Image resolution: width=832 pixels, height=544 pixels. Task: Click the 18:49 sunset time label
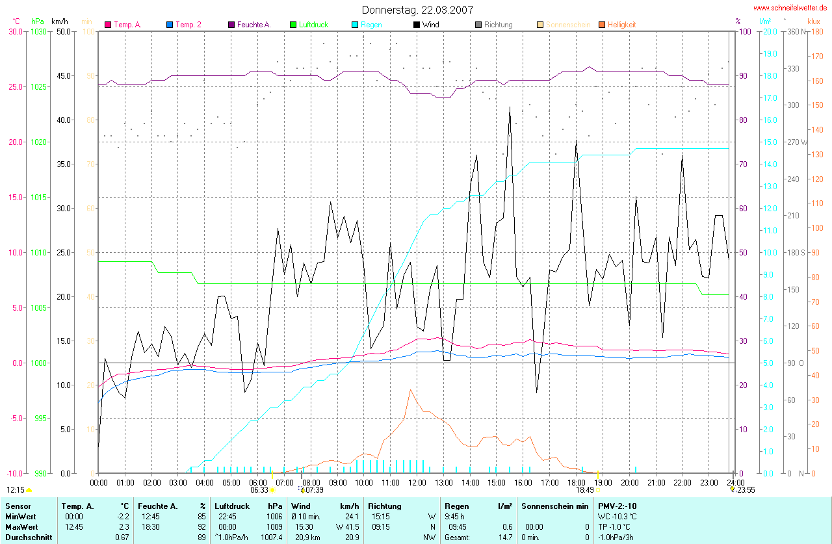(x=585, y=490)
